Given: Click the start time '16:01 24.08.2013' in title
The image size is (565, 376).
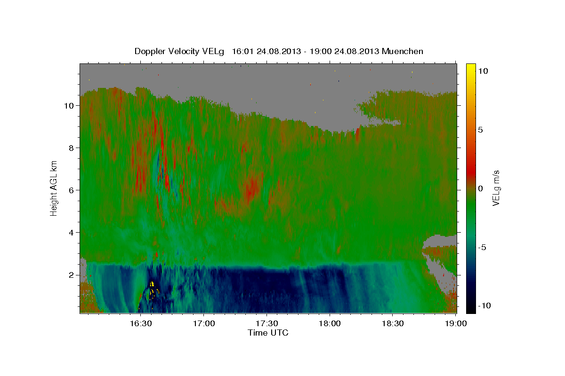Looking at the screenshot, I should (x=266, y=51).
